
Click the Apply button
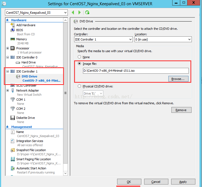click(x=183, y=182)
